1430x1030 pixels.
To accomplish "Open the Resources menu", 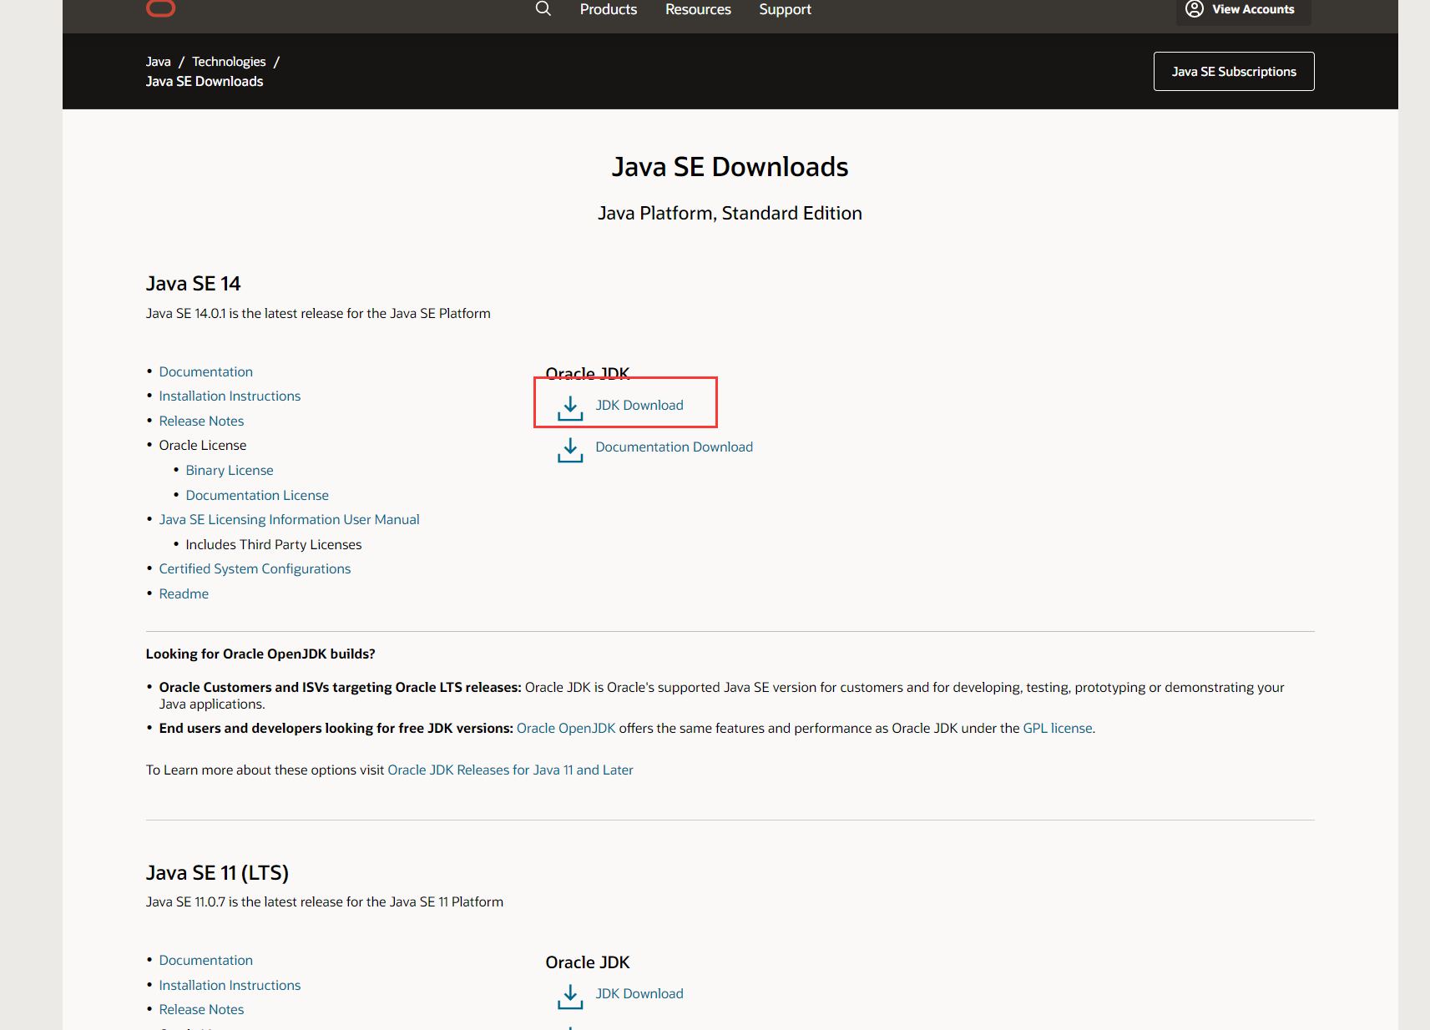I will coord(698,9).
